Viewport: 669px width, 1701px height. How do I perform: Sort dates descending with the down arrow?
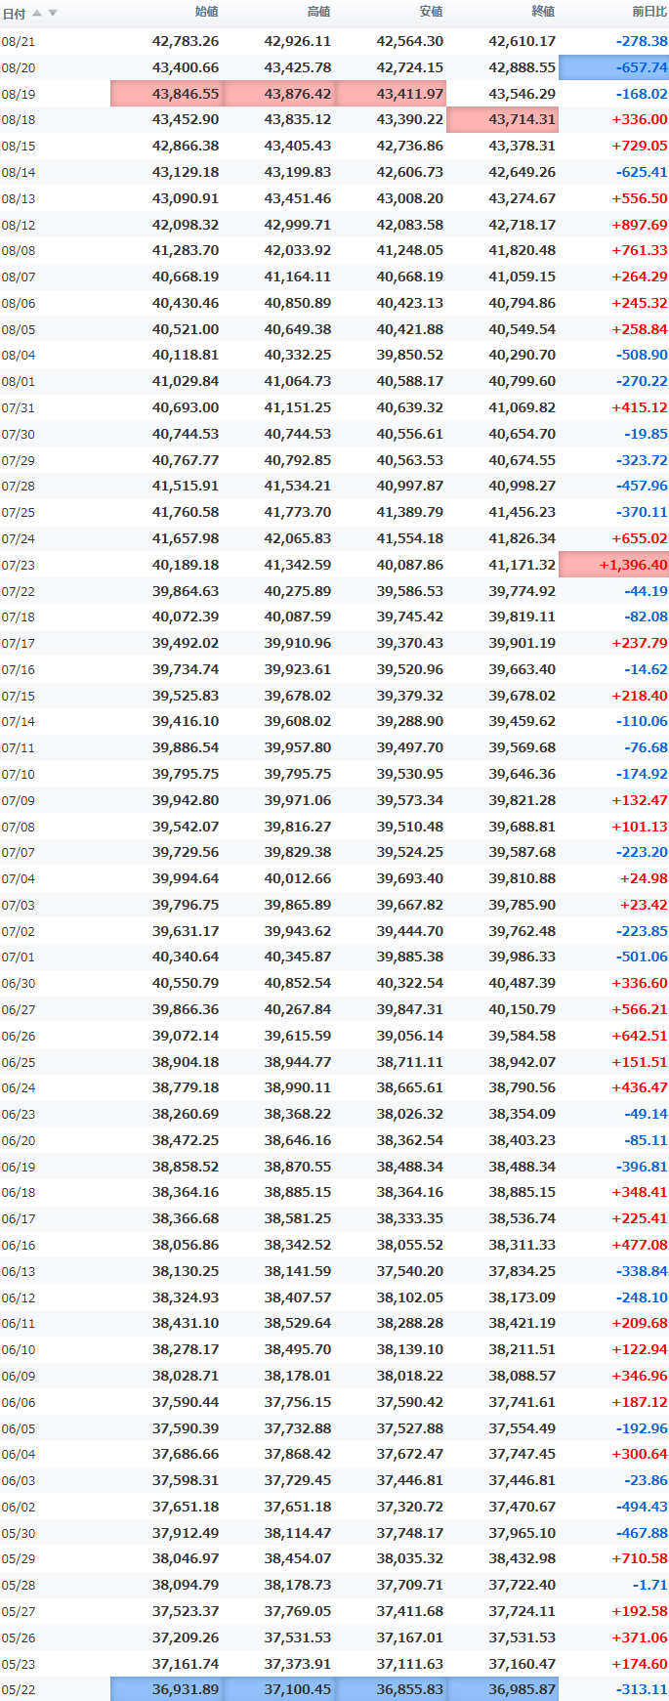tap(53, 13)
